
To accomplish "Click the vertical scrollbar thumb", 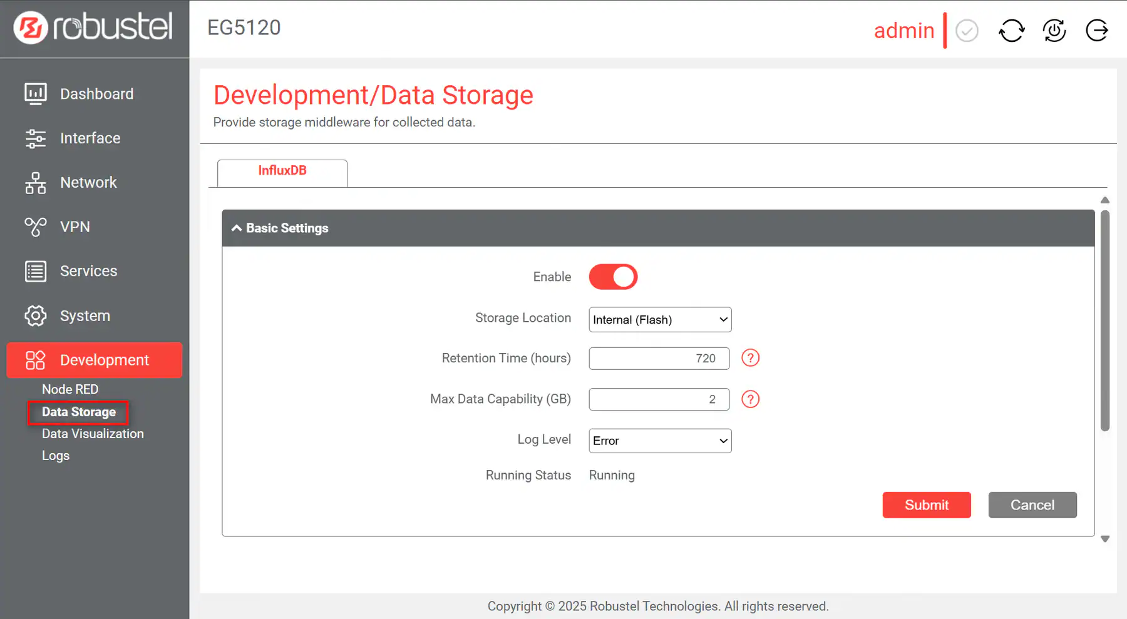I will pyautogui.click(x=1105, y=320).
